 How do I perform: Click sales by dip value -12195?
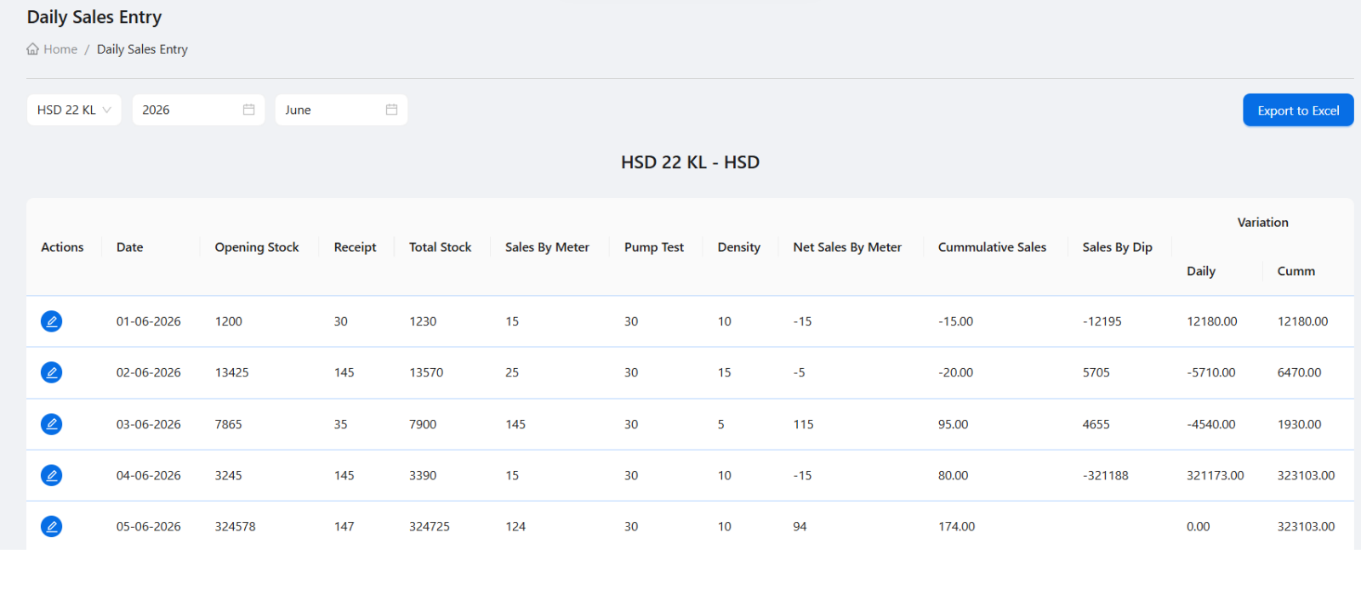(x=1102, y=321)
